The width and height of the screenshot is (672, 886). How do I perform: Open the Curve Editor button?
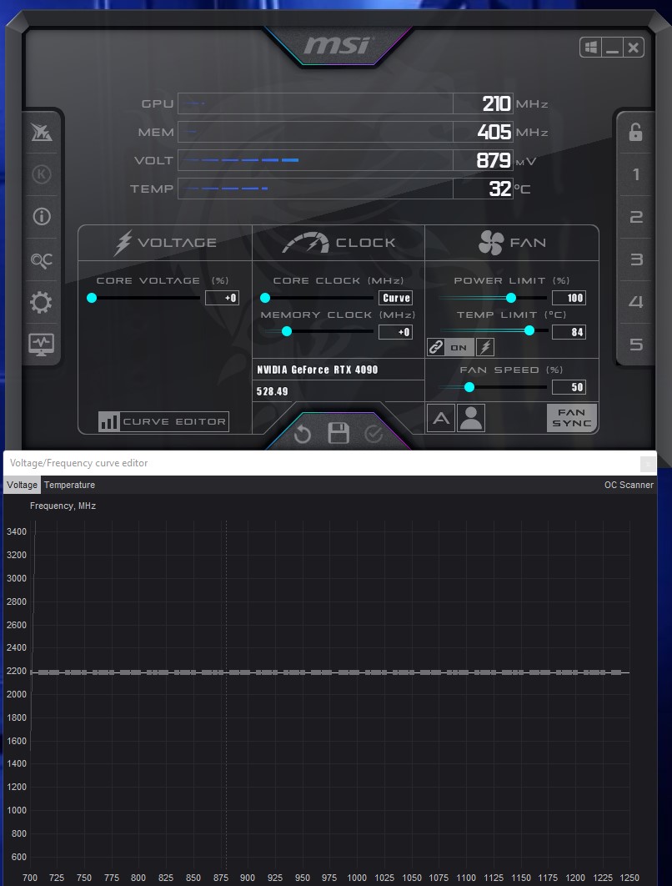click(163, 421)
